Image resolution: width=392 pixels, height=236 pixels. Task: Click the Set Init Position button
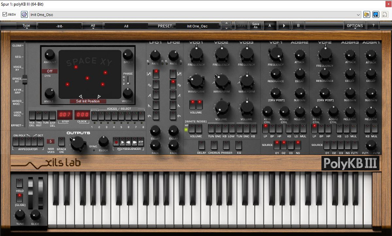(88, 101)
